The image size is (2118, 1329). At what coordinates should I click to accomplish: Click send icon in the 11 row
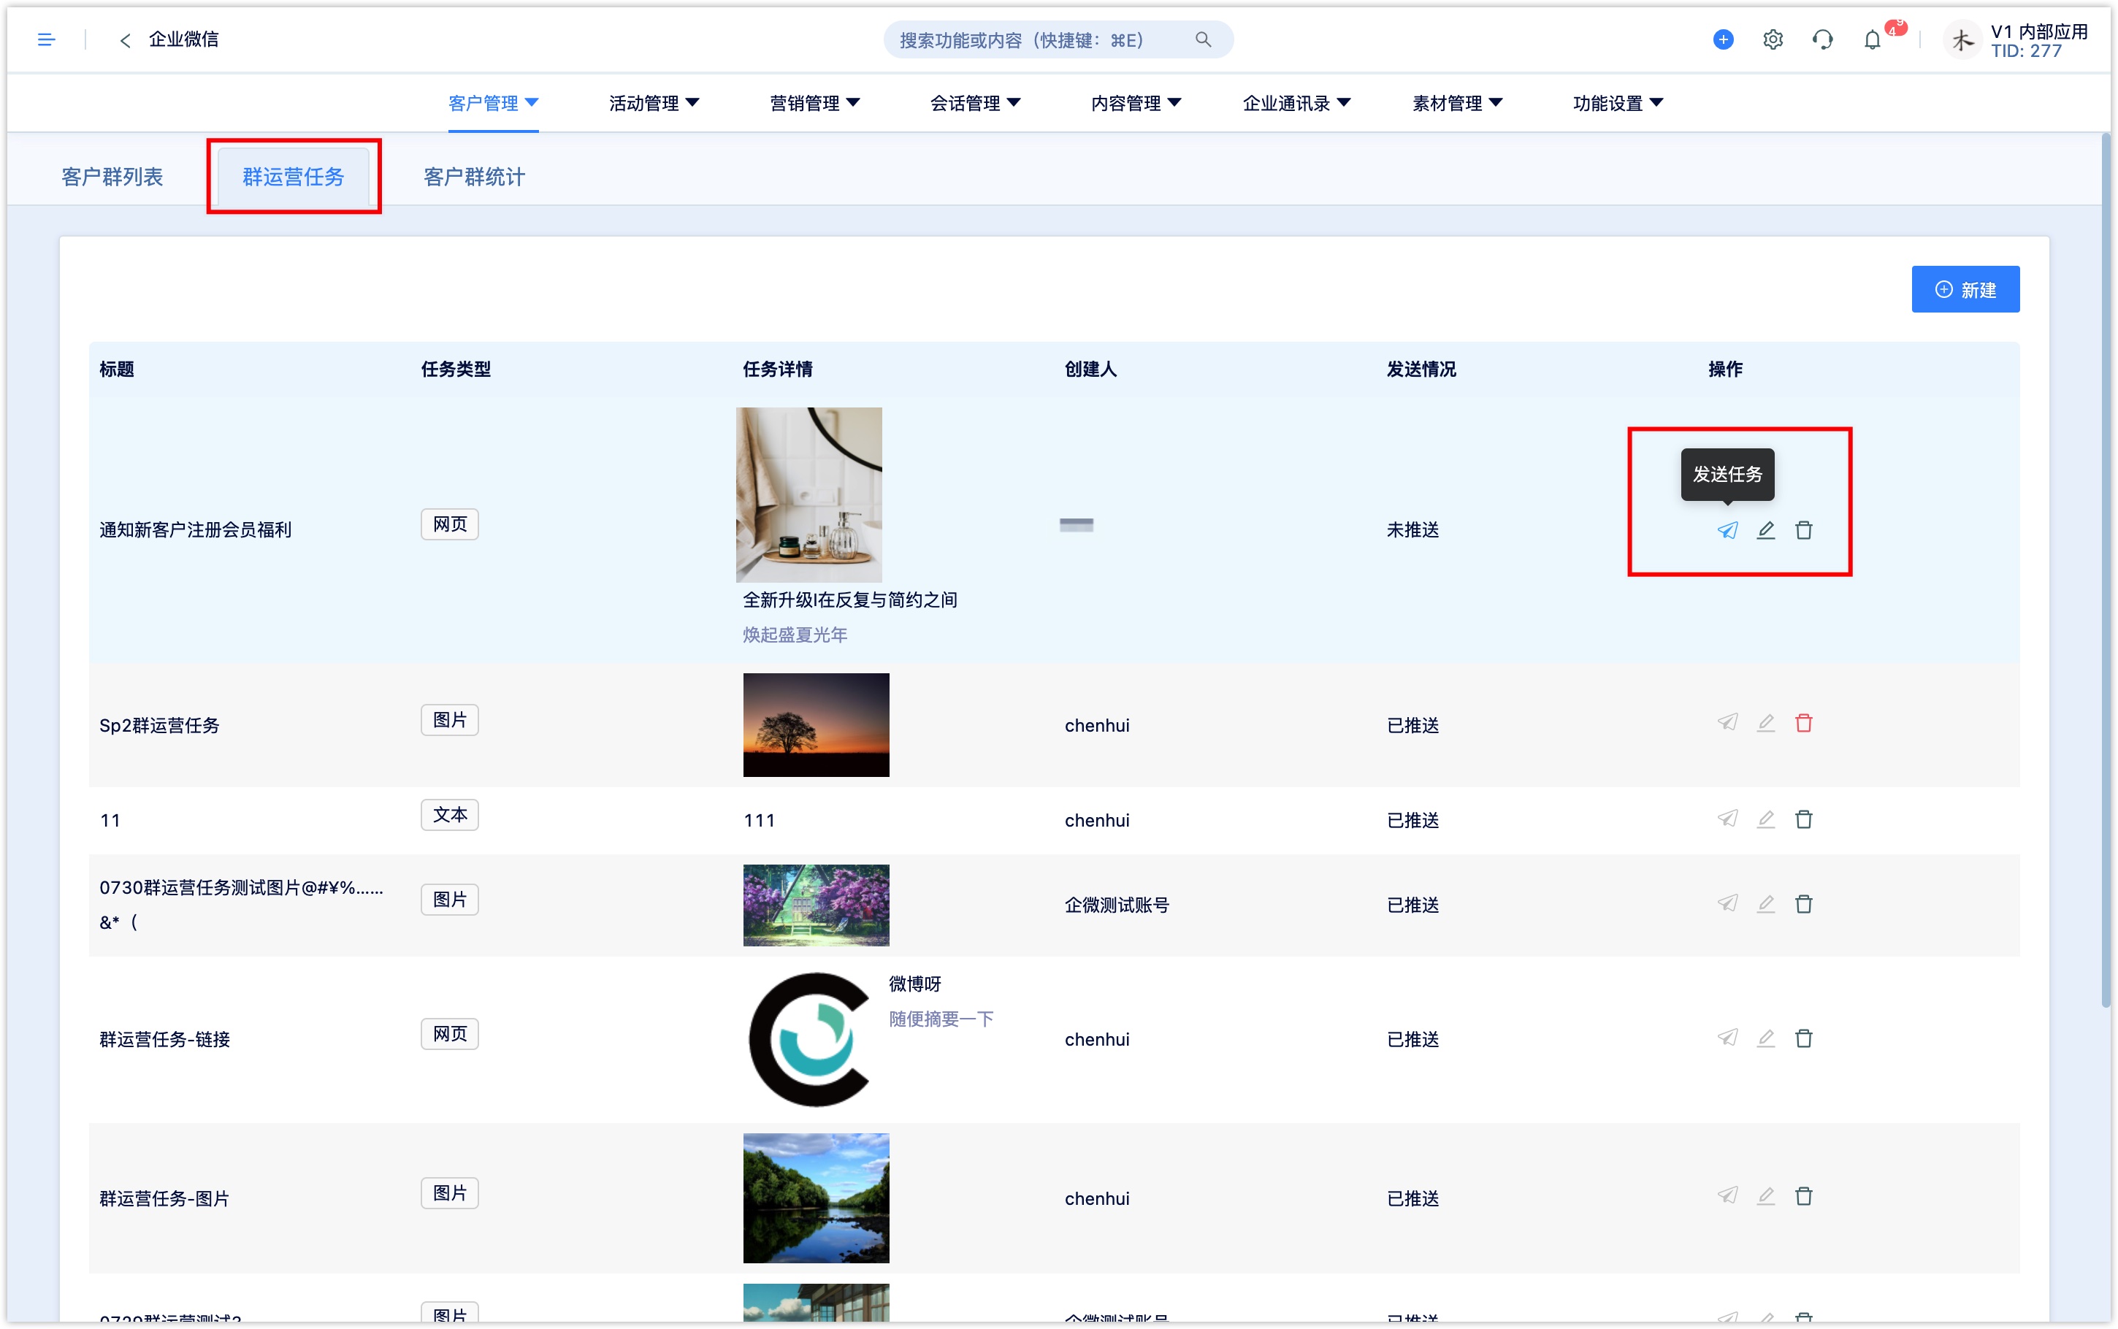[1727, 819]
